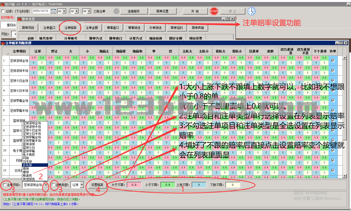Open the 赛事筛选 tab
The height and width of the screenshot is (211, 351).
[134, 28]
